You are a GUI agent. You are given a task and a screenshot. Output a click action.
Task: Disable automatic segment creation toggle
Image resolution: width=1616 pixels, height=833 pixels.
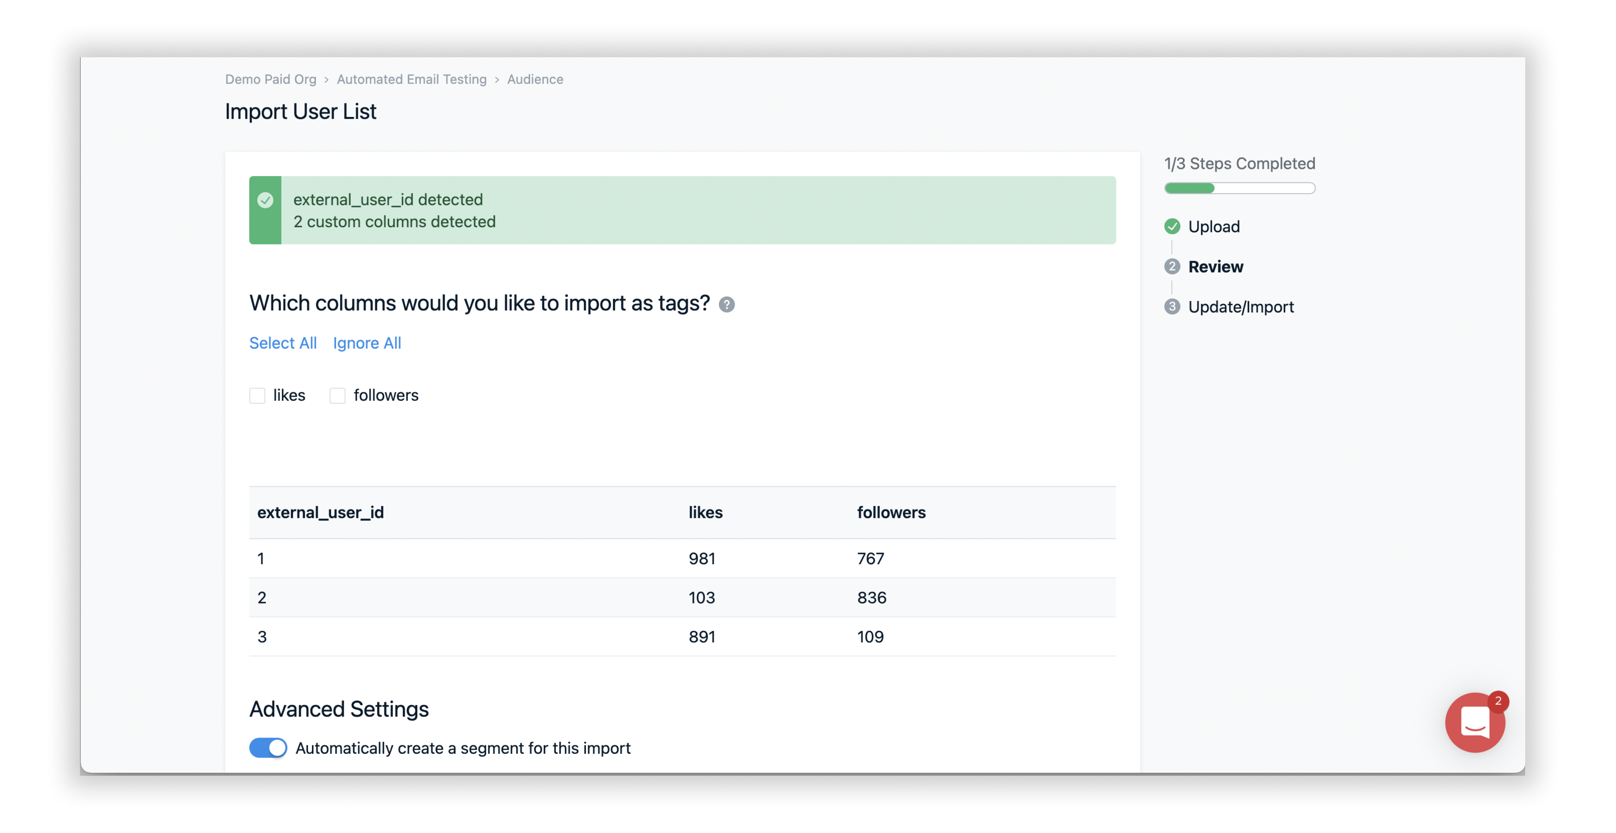268,748
